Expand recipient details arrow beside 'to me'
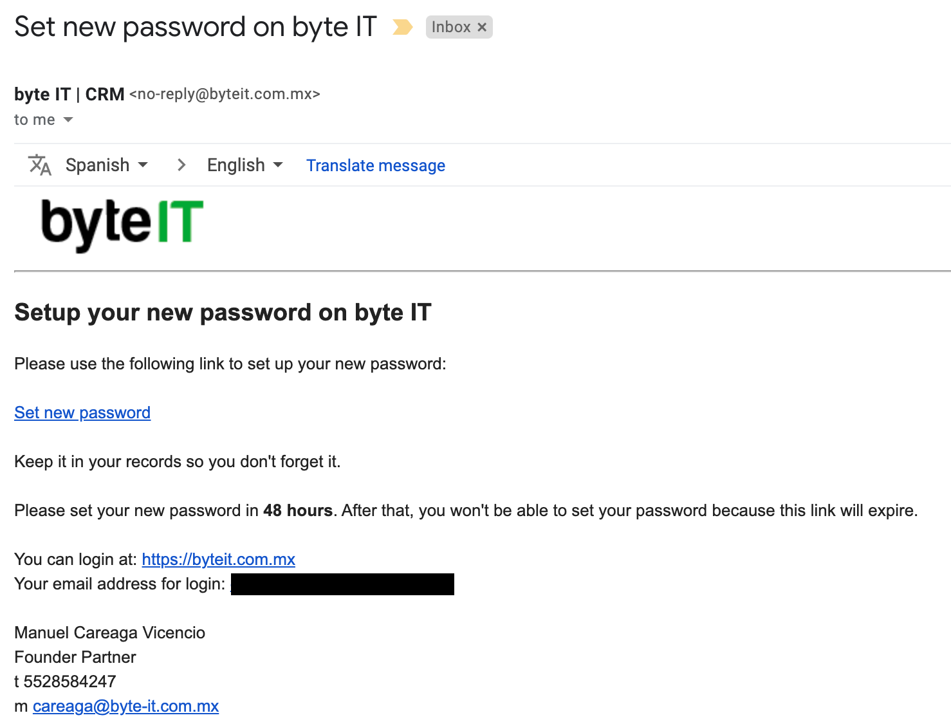The width and height of the screenshot is (951, 722). click(68, 120)
